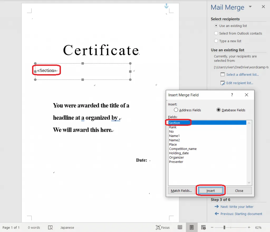The width and height of the screenshot is (270, 232).
Task: Choose Select from Outlook contacts option
Action: [x=216, y=33]
